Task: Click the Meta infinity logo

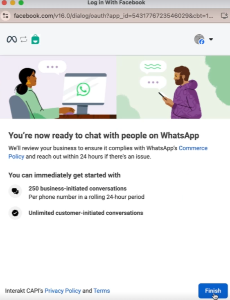Action: [x=12, y=39]
